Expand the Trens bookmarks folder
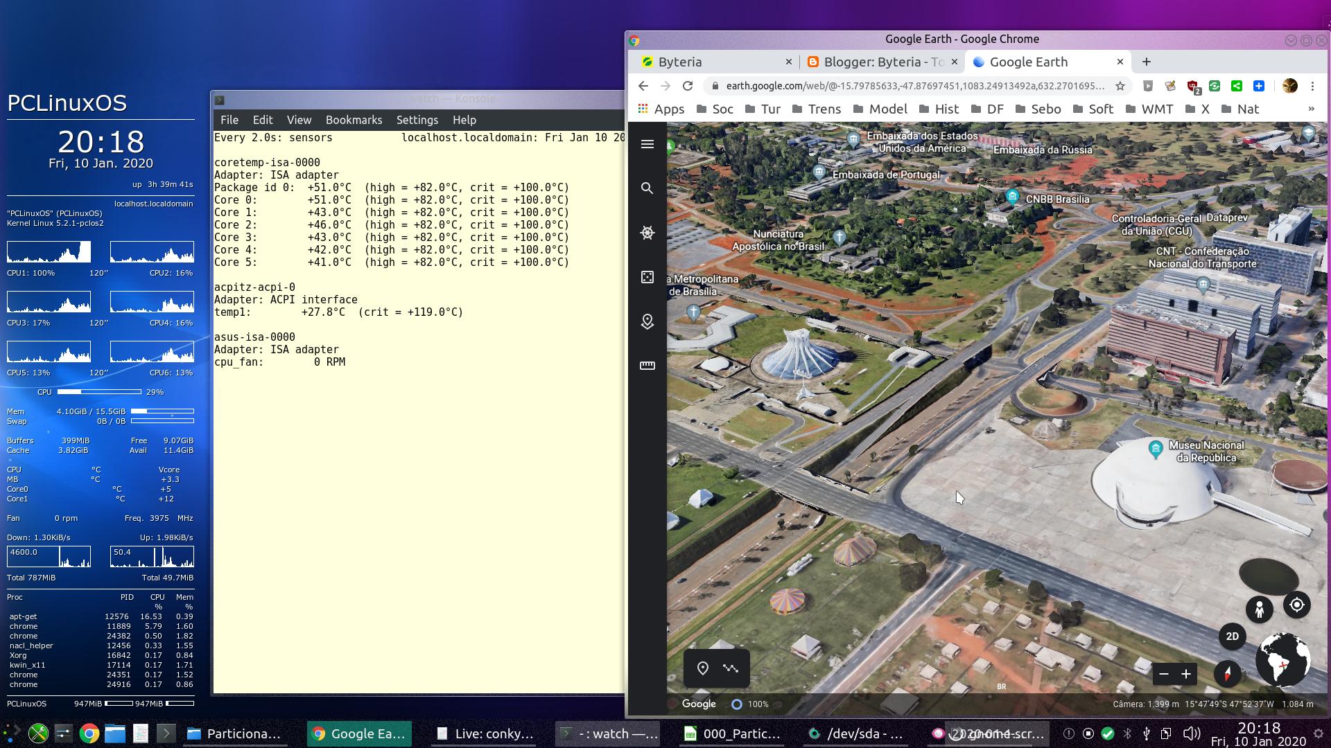This screenshot has width=1331, height=748. click(816, 109)
